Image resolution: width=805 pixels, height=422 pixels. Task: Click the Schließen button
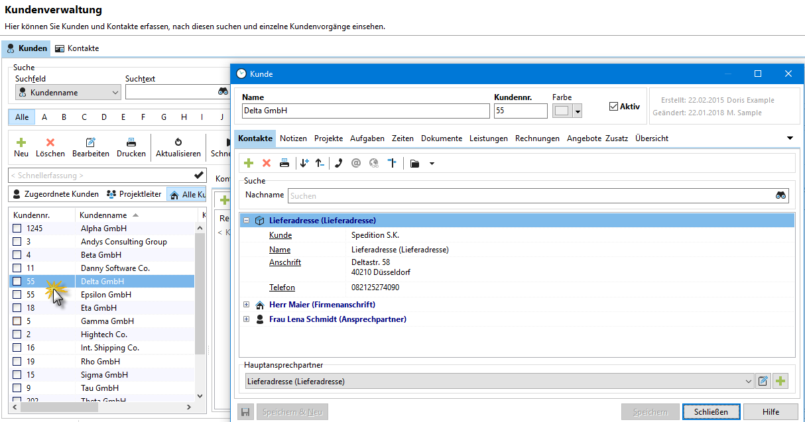pos(711,411)
